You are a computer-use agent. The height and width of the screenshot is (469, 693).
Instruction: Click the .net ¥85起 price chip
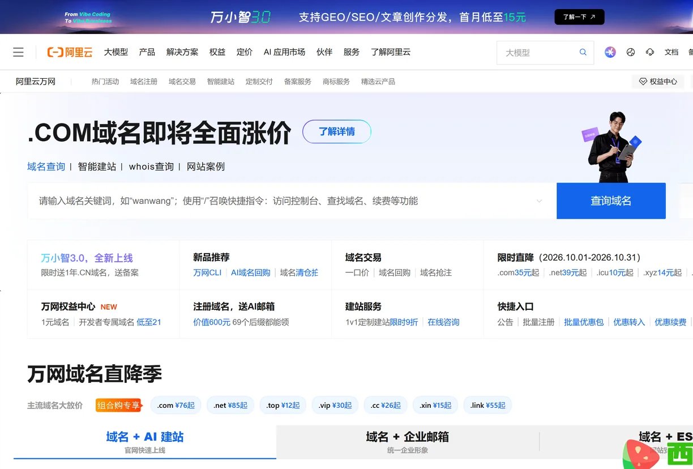pyautogui.click(x=230, y=406)
